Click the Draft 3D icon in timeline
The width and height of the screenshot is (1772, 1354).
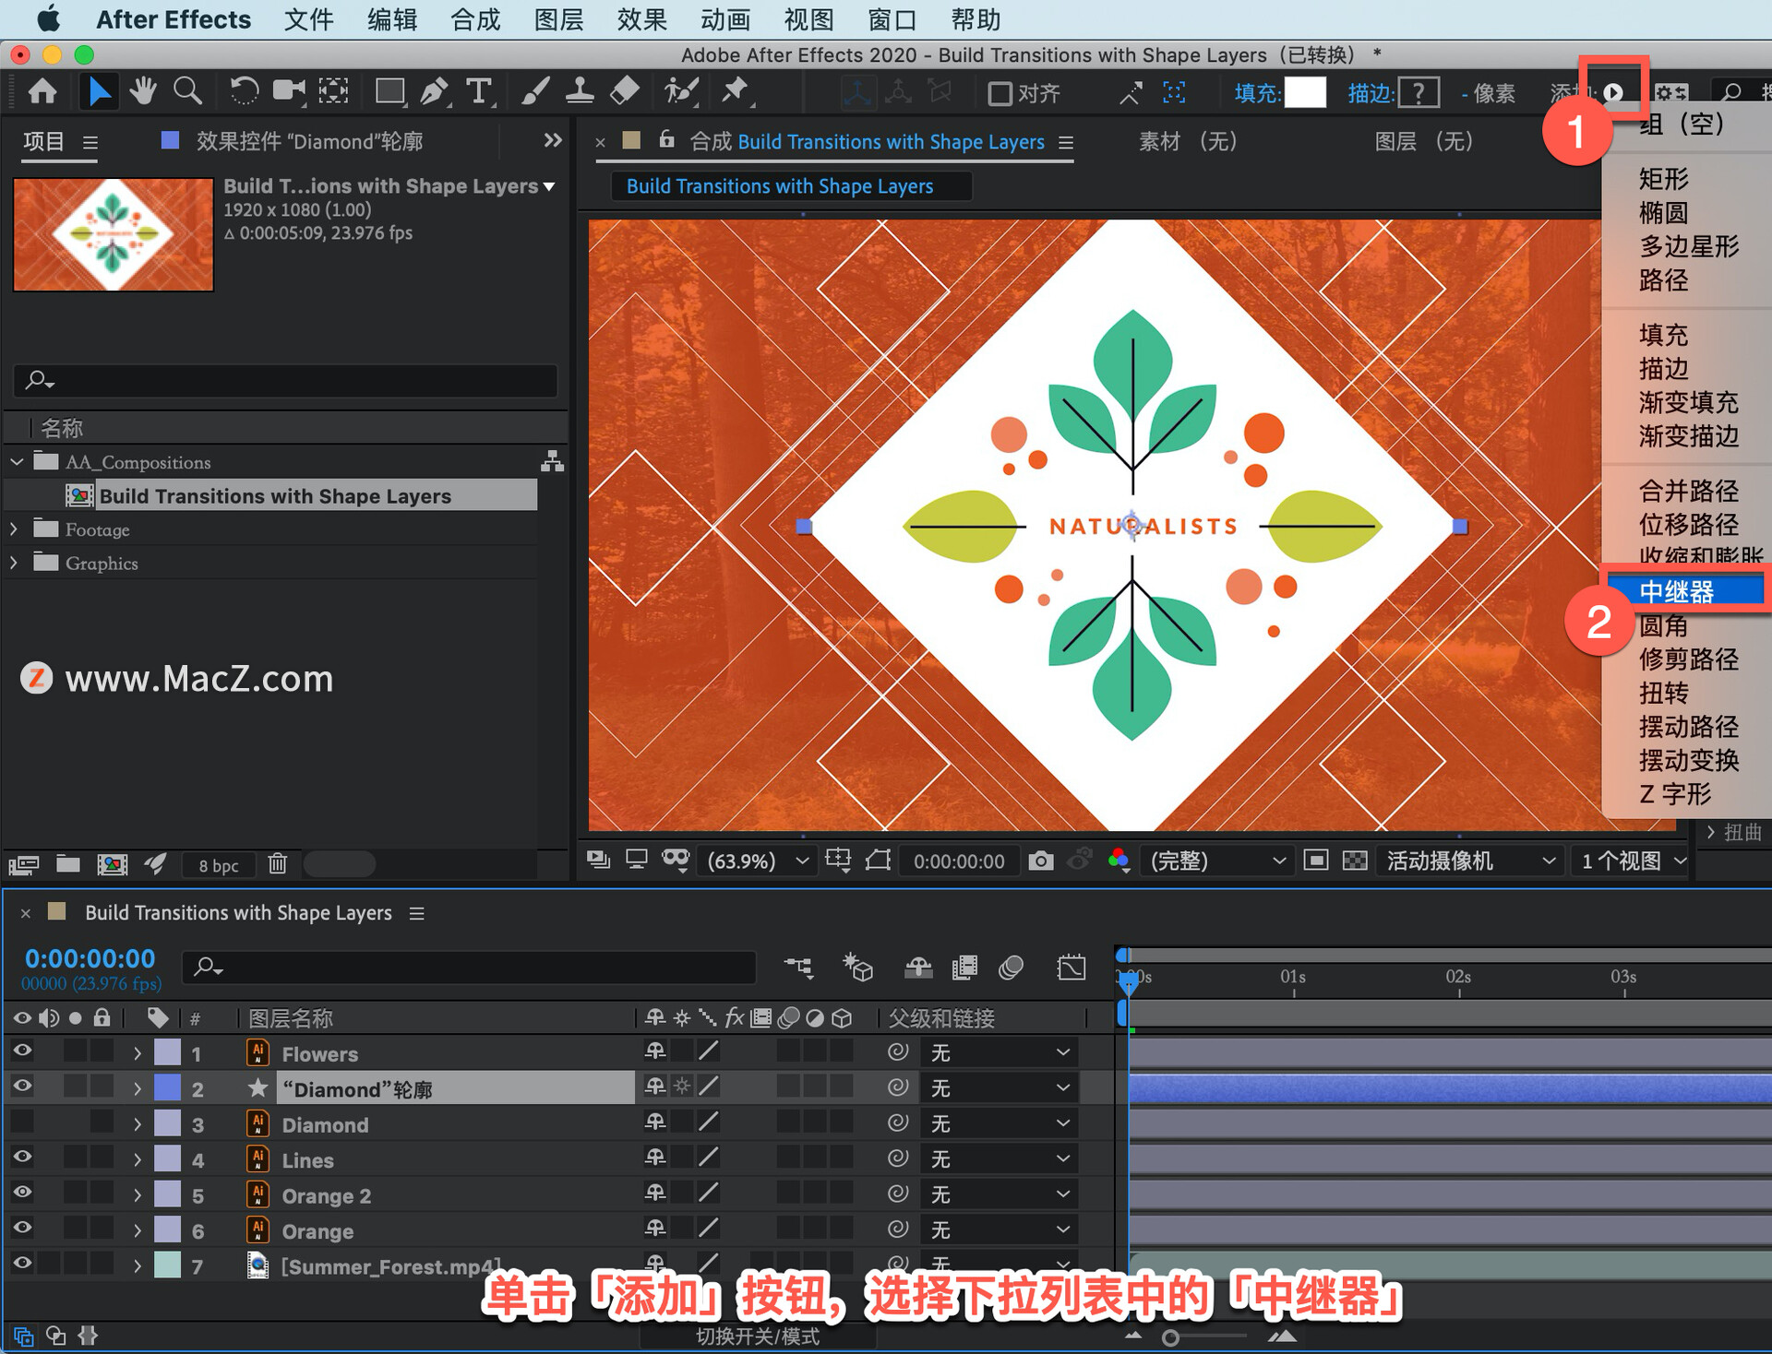pos(857,967)
